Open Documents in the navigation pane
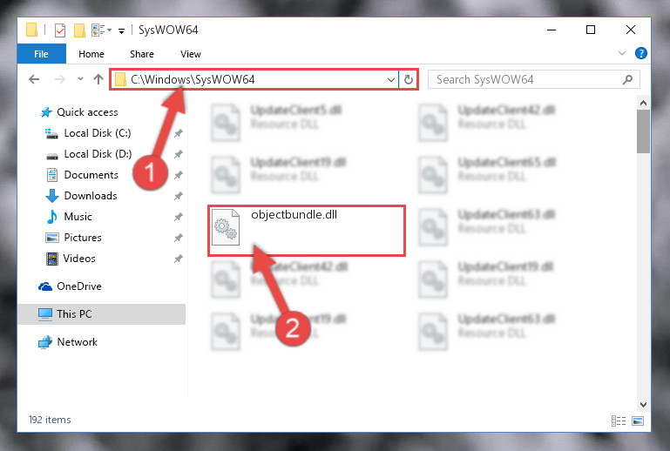Screen dimensions: 670x451 coord(91,175)
